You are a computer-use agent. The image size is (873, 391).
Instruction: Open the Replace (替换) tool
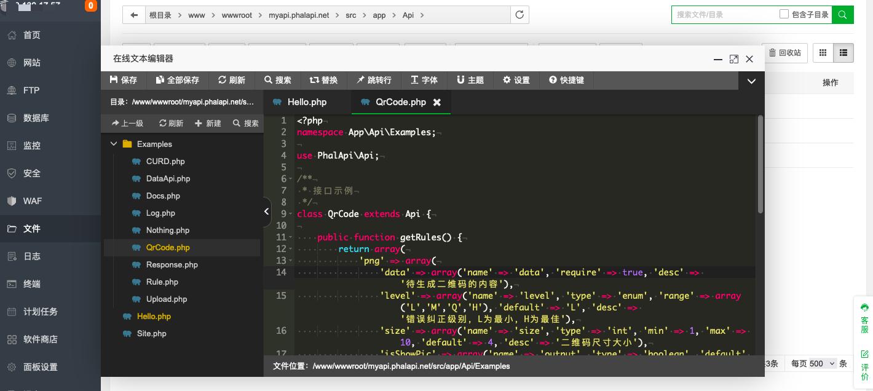tap(323, 80)
